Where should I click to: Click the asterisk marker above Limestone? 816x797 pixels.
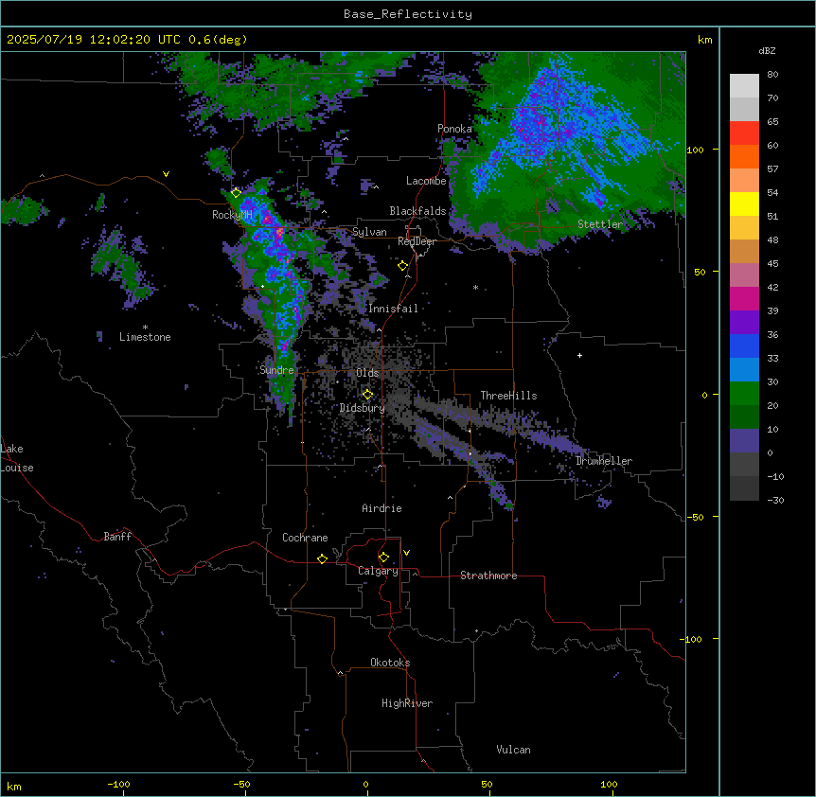tap(145, 328)
